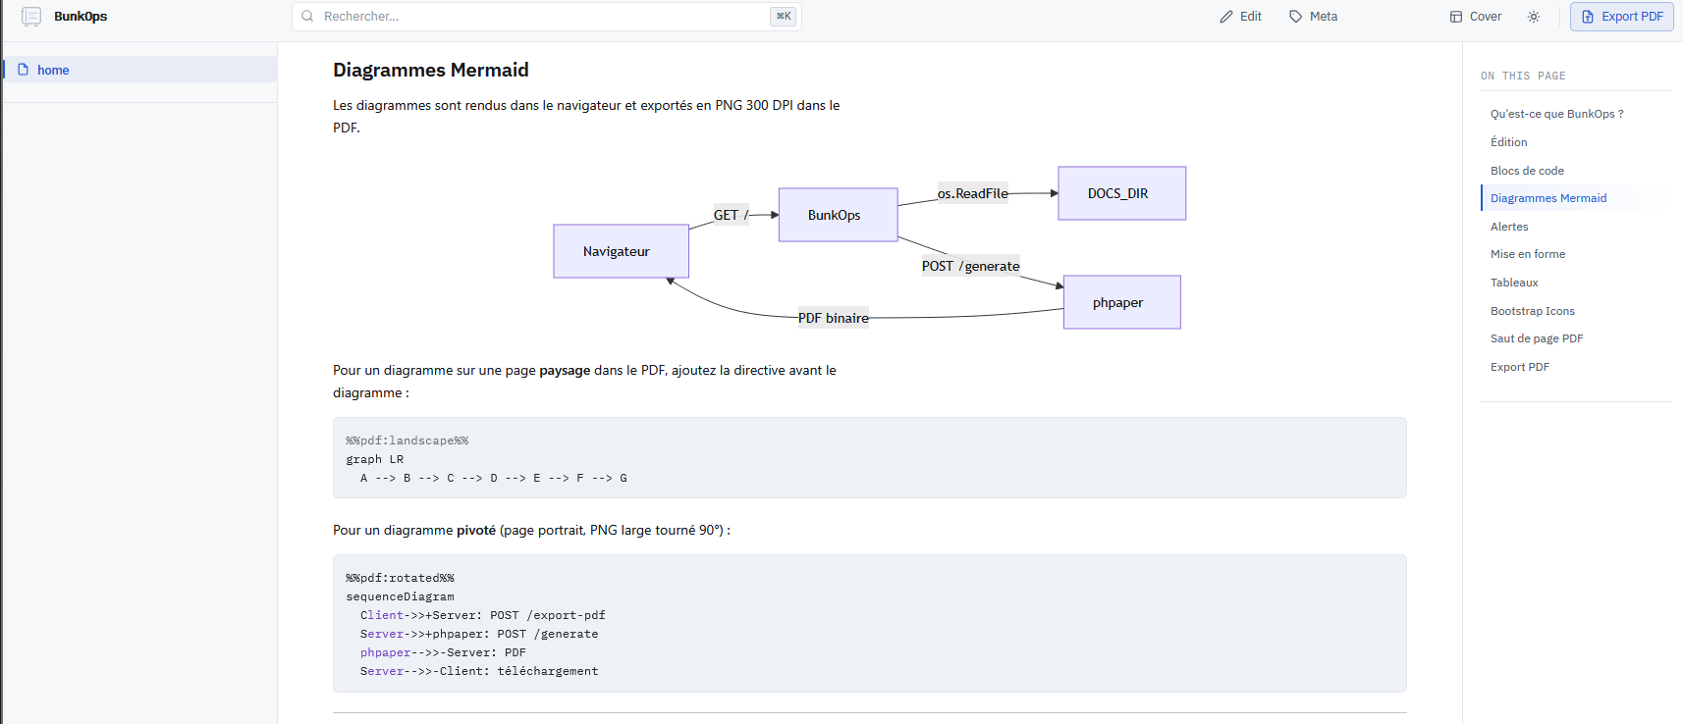Screen dimensions: 1683x724
Task: Click the BunkOps logo icon
Action: [31, 17]
